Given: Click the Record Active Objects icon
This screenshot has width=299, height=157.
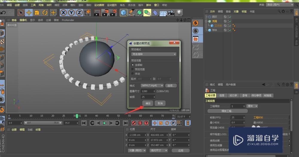Looking at the screenshot, I should click(134, 123).
